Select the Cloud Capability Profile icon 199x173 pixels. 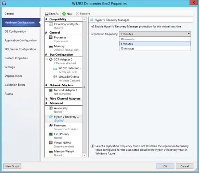[x=51, y=24]
